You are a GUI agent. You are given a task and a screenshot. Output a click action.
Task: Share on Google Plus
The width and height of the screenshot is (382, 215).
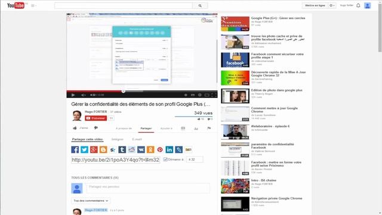click(94, 149)
